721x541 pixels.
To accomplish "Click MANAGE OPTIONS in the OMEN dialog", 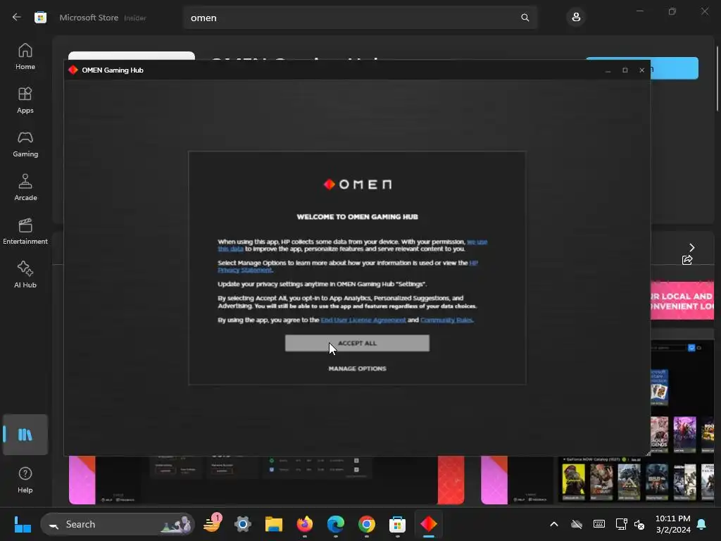I will click(357, 368).
